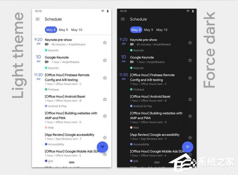This screenshot has width=238, height=175.
Task: Tap filter floating button in light theme
Action: pos(102,147)
